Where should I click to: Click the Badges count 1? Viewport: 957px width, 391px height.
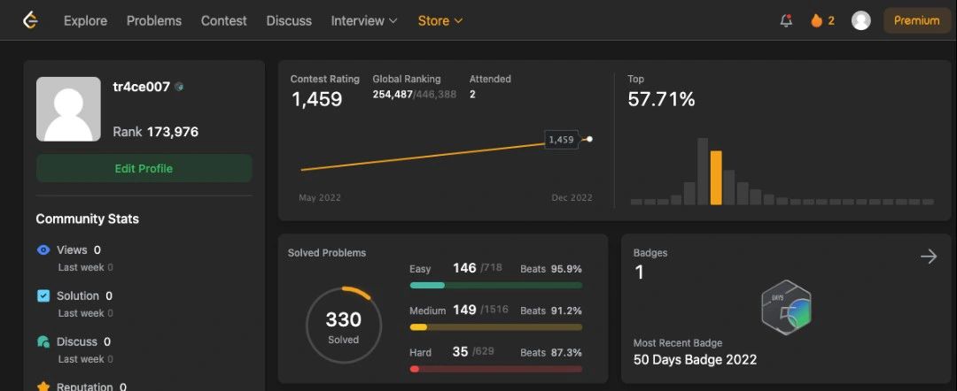point(639,272)
